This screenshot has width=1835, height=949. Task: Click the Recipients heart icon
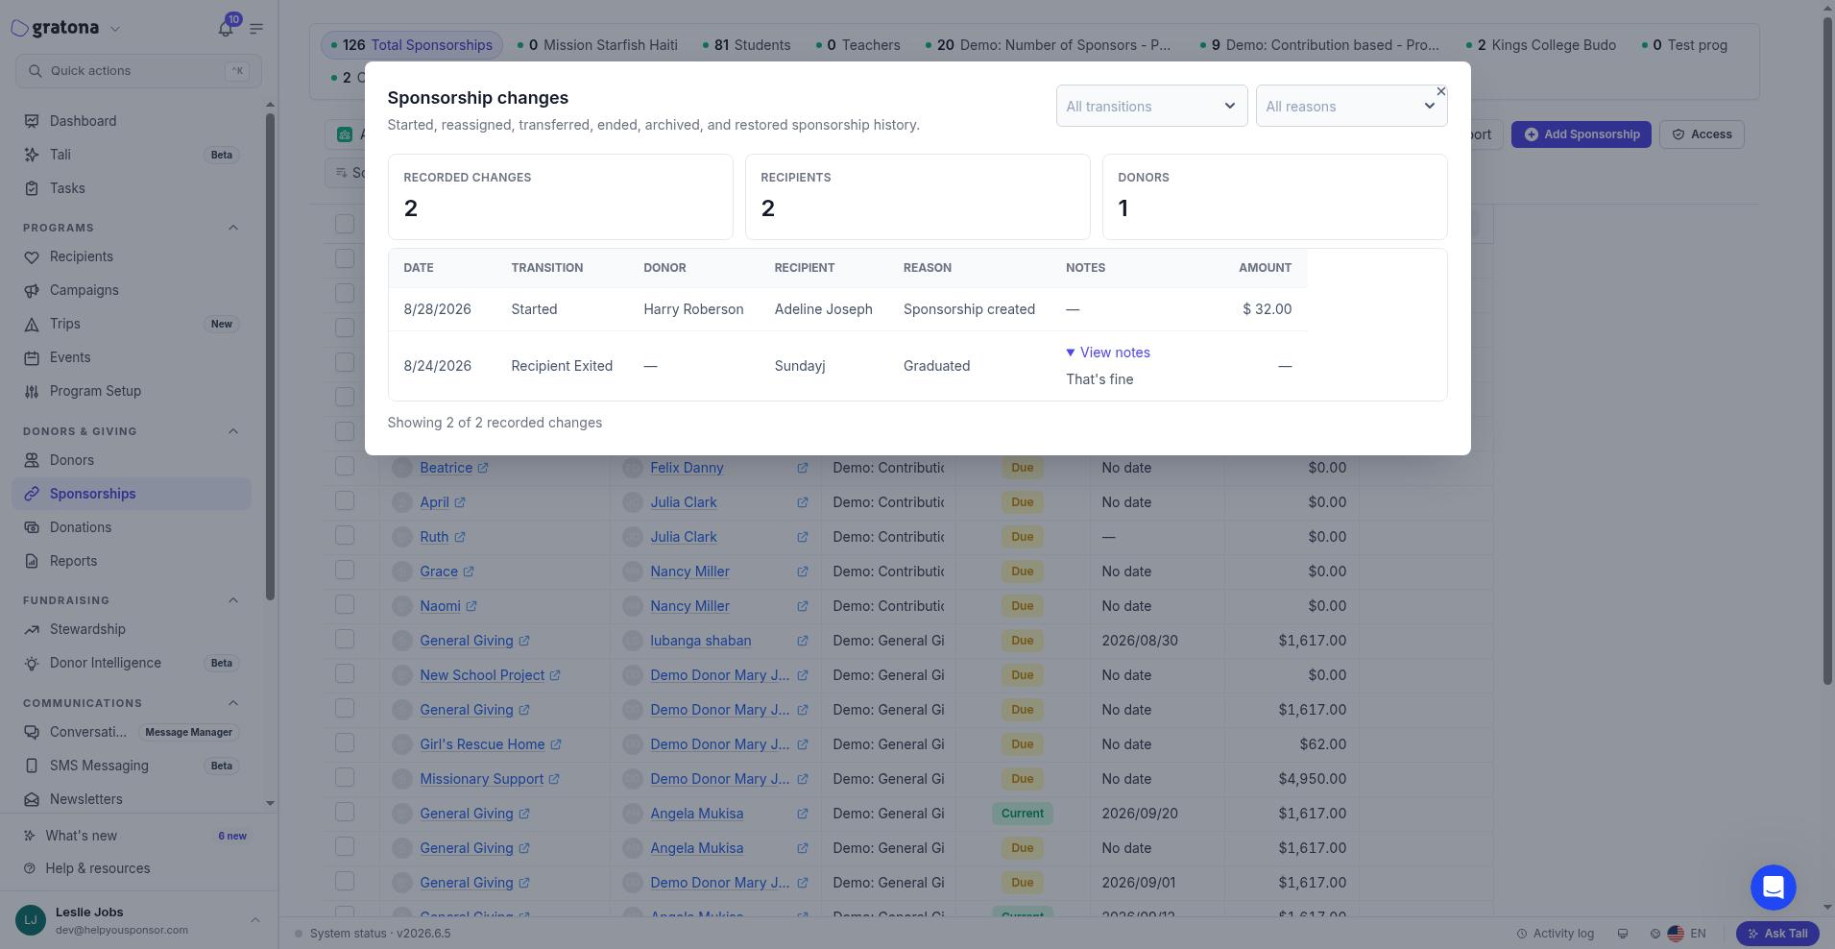pos(32,256)
